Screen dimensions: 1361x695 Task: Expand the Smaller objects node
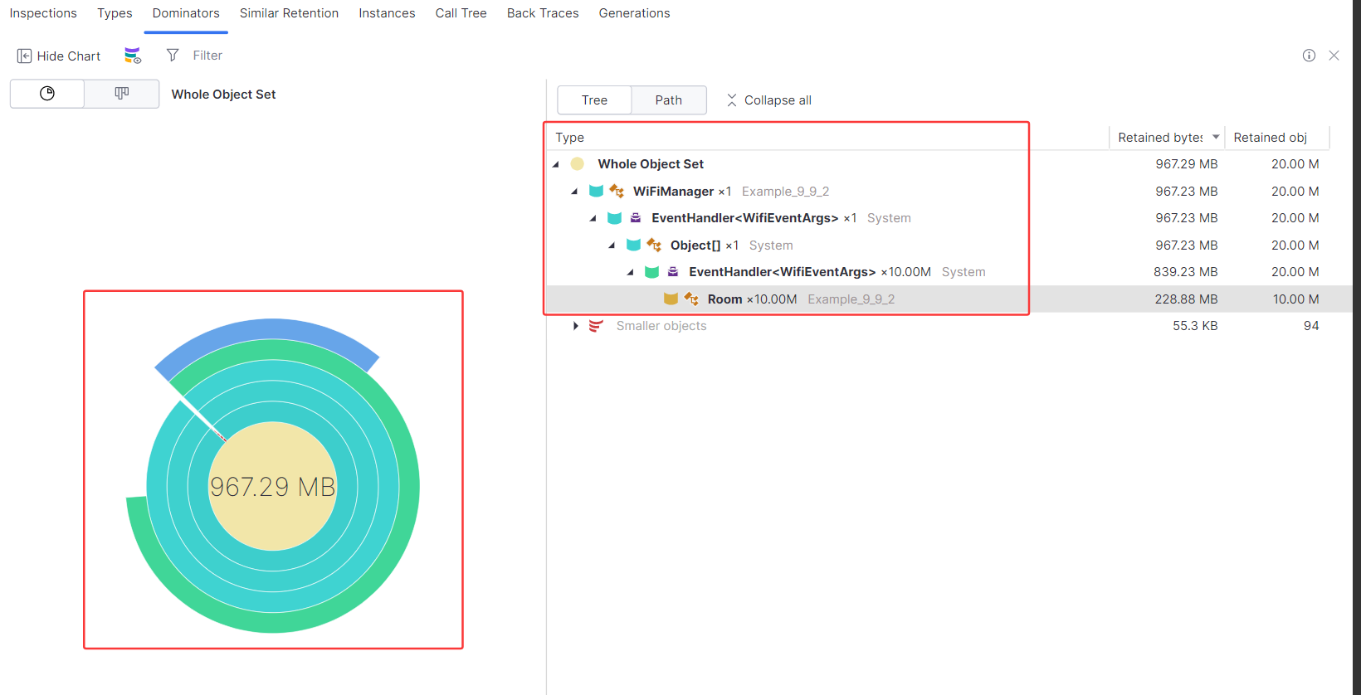(x=575, y=326)
